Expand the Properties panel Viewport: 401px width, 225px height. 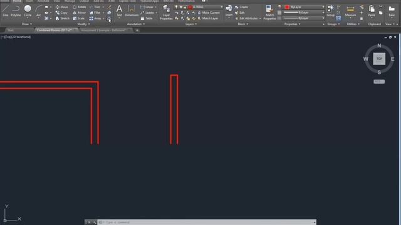(293, 24)
